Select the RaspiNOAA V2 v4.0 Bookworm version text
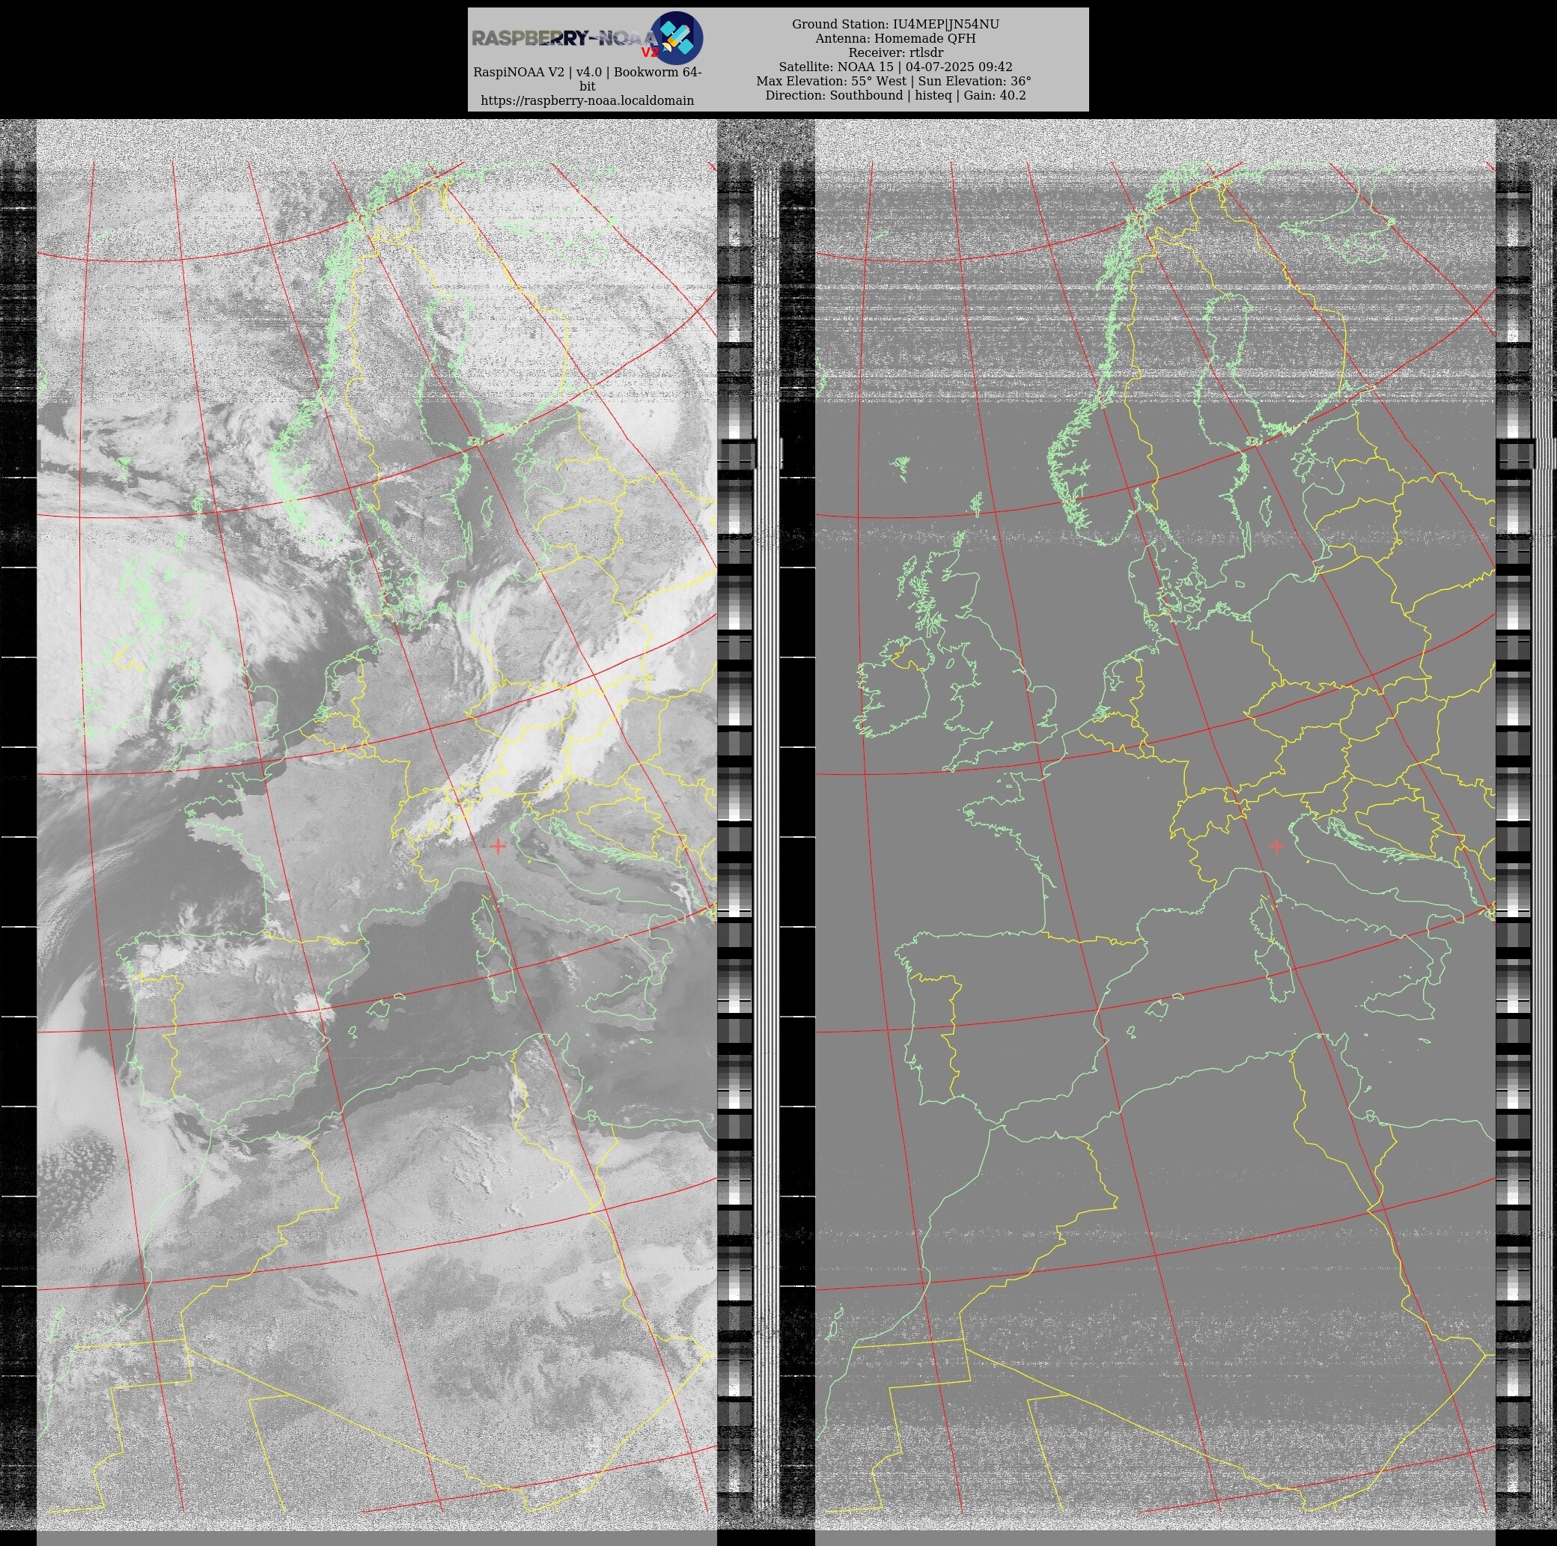 (587, 79)
